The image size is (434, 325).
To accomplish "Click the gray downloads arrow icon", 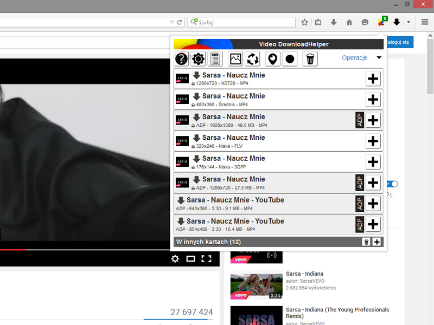I will click(x=334, y=22).
